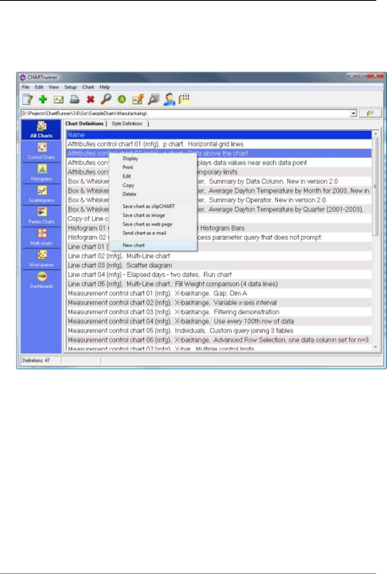Switch to the Style Definitions tab
This screenshot has width=387, height=574.
127,123
